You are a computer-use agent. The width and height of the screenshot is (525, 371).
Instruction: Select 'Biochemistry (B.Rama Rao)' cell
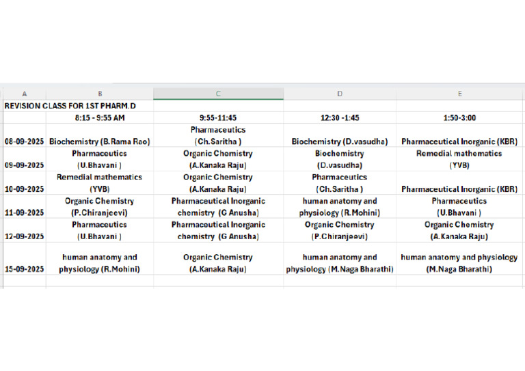[100, 135]
